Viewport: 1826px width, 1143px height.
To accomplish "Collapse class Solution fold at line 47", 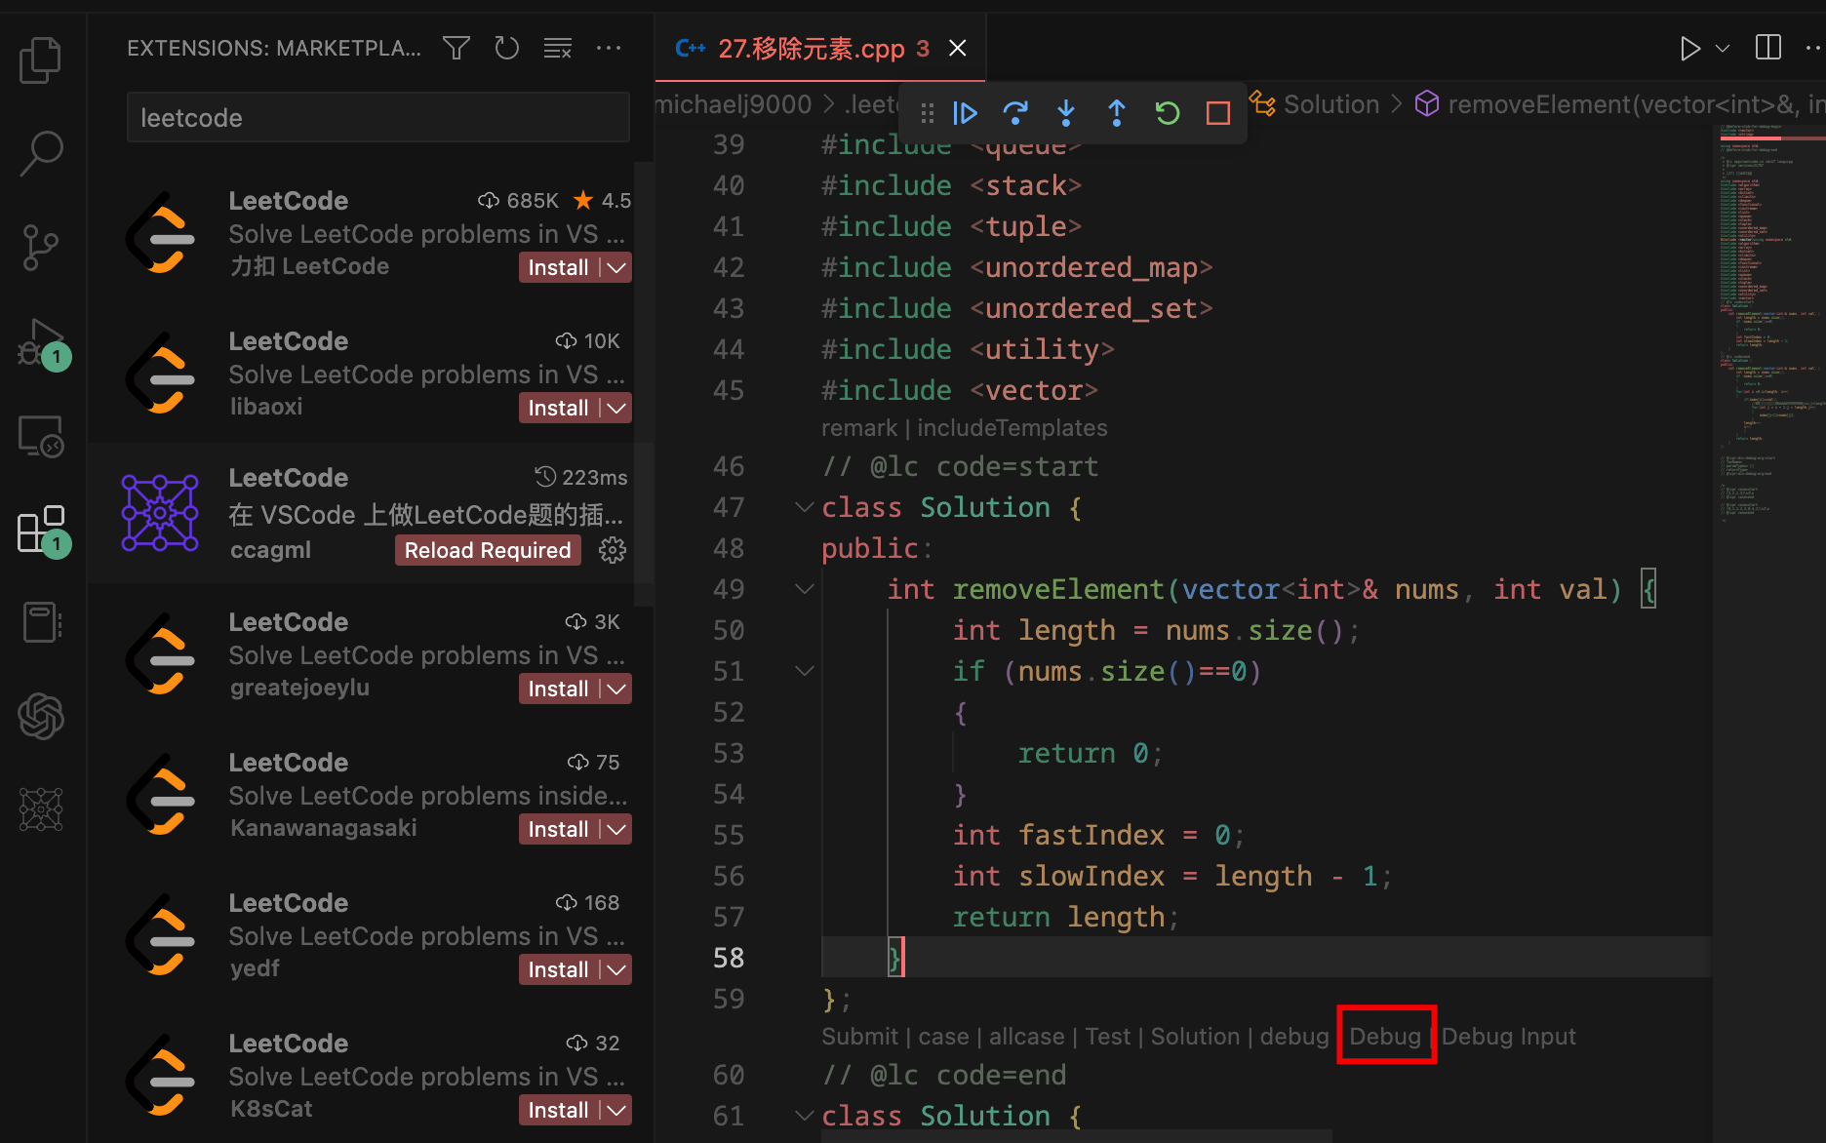I will pyautogui.click(x=805, y=507).
